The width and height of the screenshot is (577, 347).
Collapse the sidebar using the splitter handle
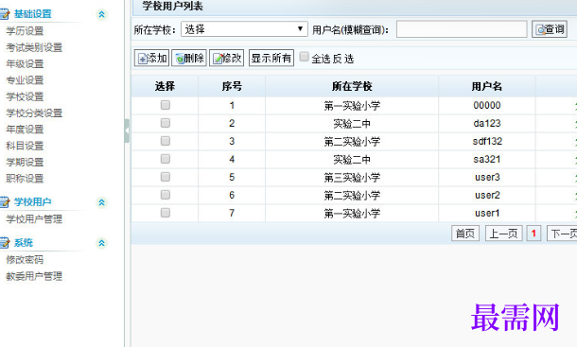(x=127, y=130)
